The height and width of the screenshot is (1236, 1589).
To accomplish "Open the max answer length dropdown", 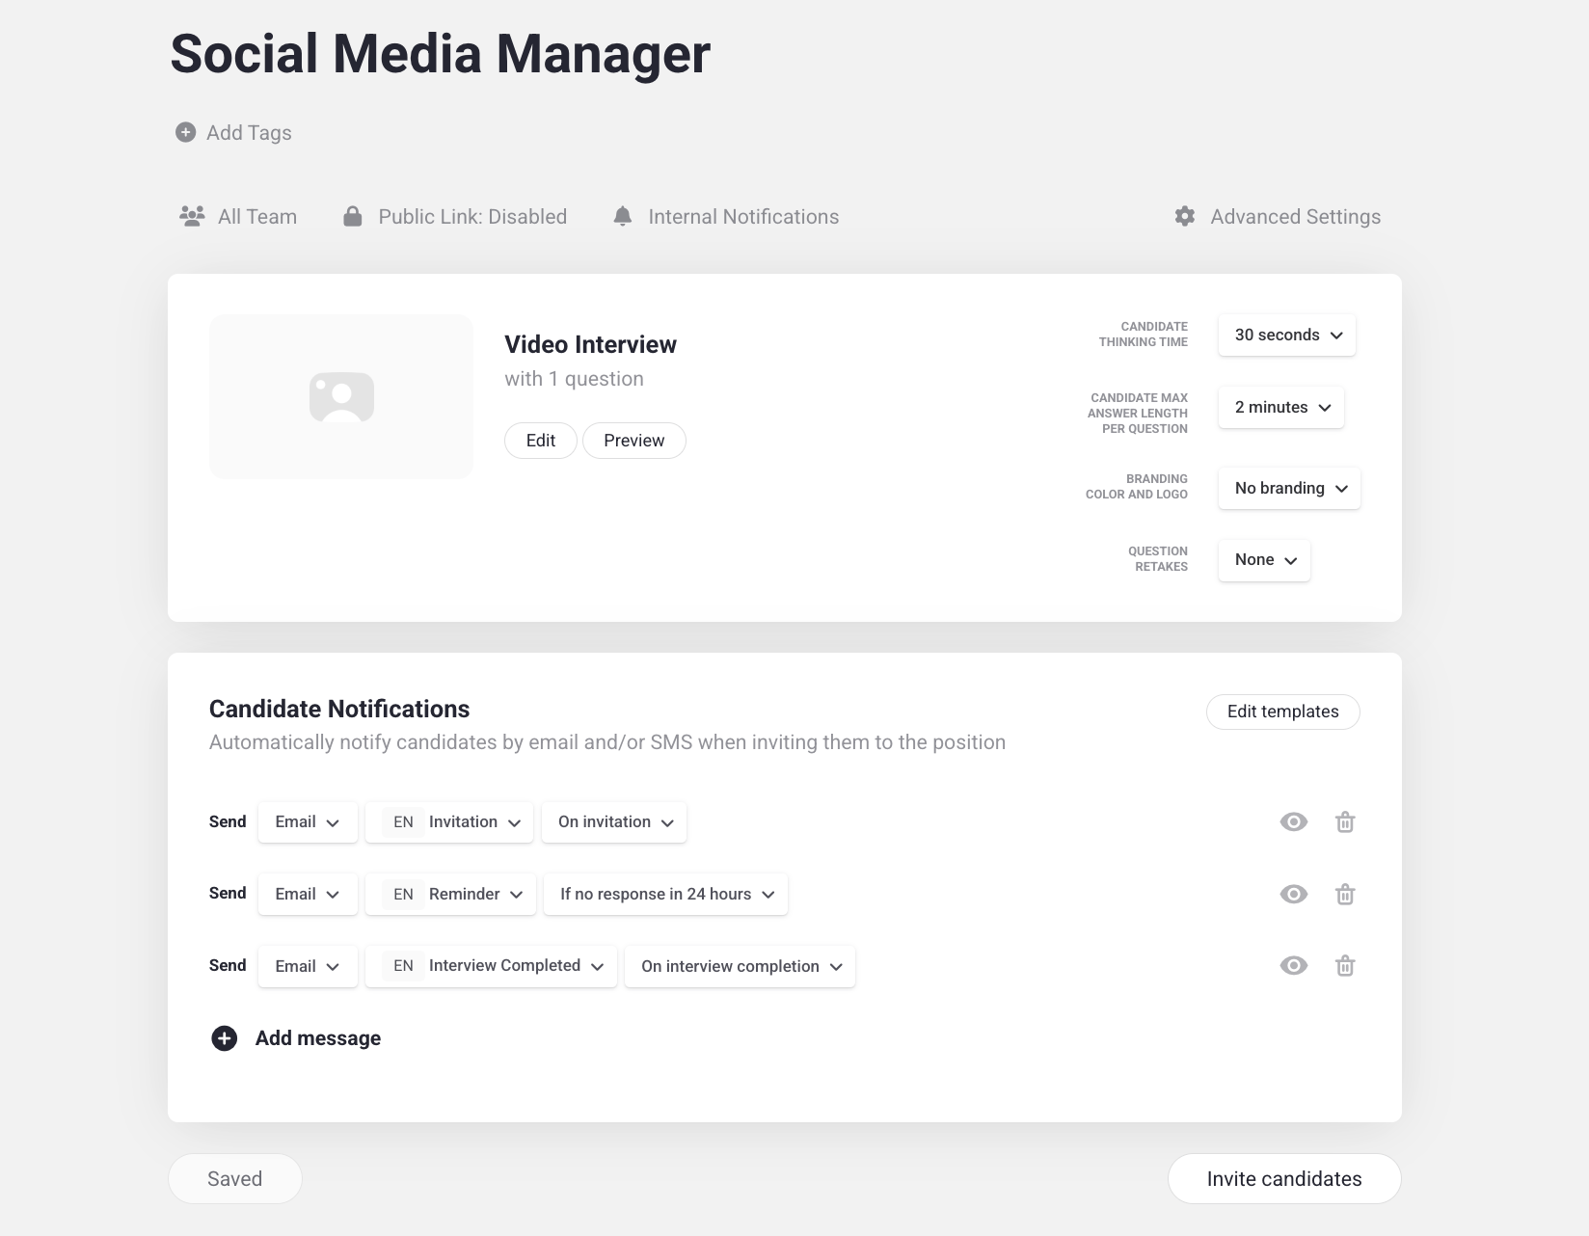I will click(x=1281, y=407).
